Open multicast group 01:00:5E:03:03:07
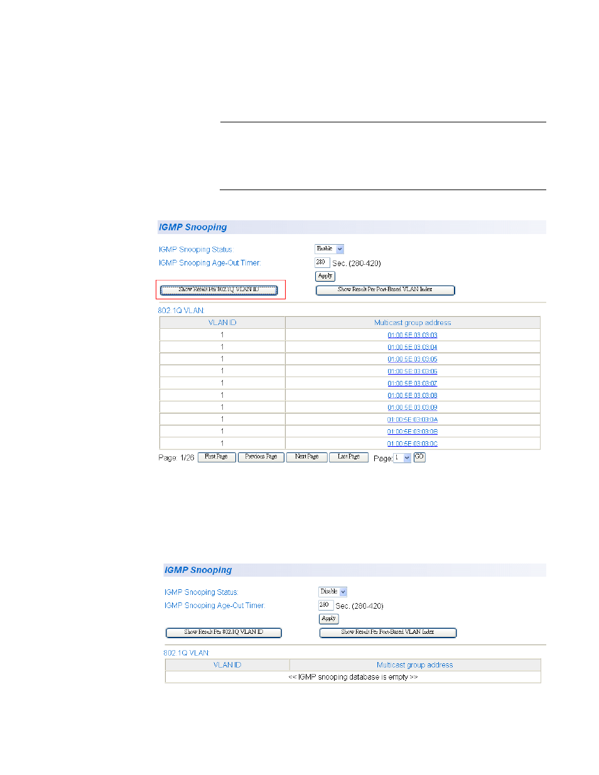Image resolution: width=599 pixels, height=775 pixels. (413, 383)
